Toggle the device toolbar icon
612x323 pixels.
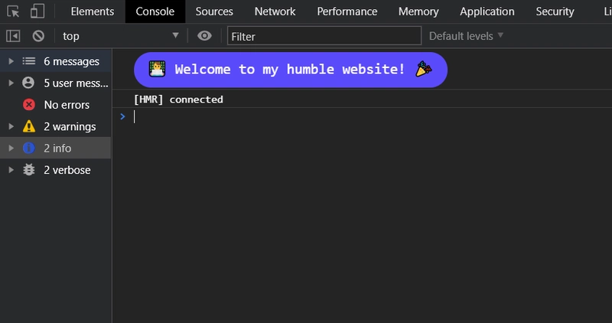(x=37, y=11)
